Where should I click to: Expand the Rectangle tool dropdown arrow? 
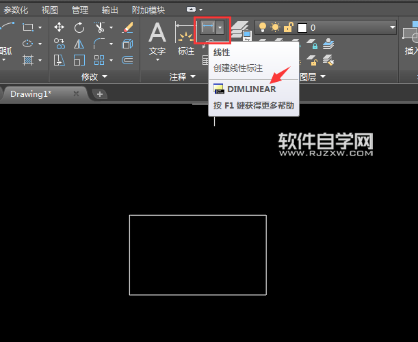[40, 27]
